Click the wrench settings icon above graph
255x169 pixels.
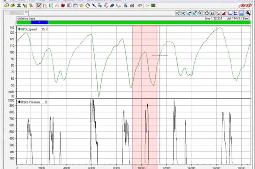click(x=248, y=13)
